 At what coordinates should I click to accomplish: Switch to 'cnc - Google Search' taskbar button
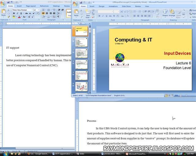38,154
